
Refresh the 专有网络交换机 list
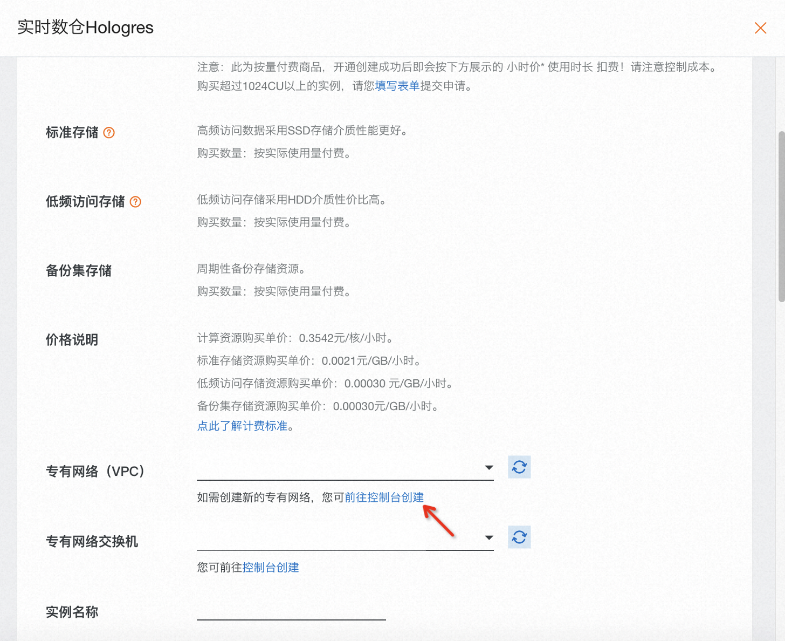(x=519, y=537)
